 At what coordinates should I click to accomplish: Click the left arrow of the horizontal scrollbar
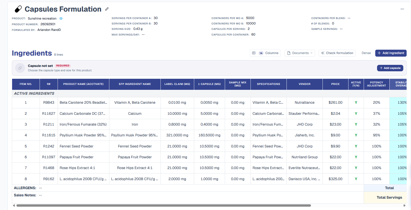pyautogui.click(x=14, y=206)
